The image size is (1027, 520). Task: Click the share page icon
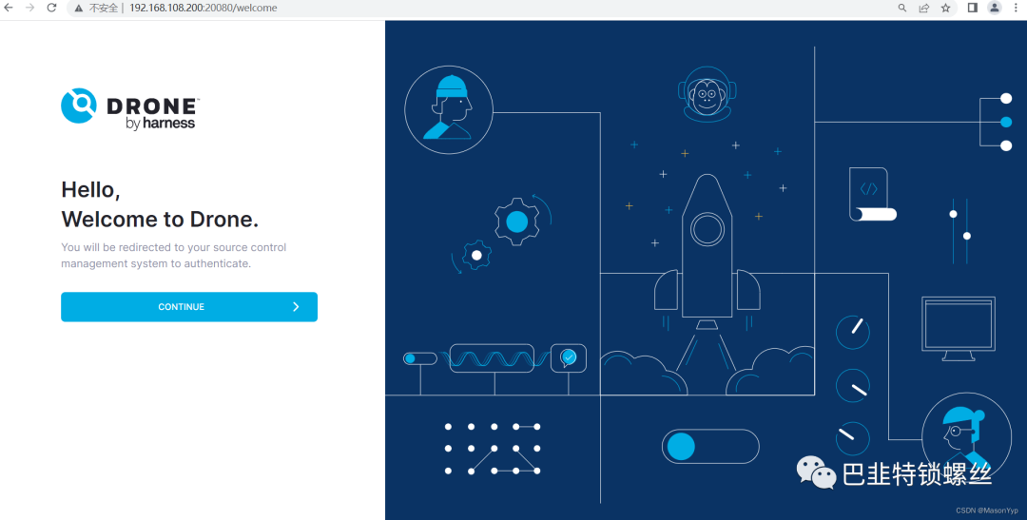click(x=923, y=8)
